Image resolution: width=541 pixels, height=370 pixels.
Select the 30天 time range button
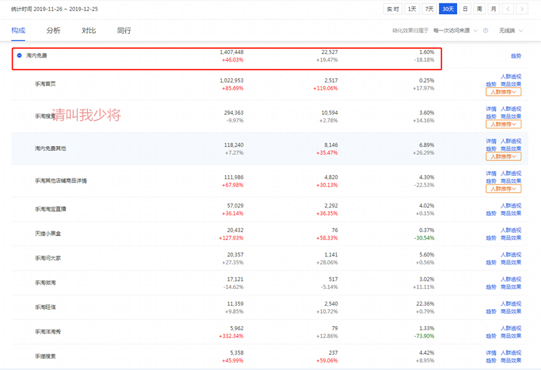(x=448, y=9)
